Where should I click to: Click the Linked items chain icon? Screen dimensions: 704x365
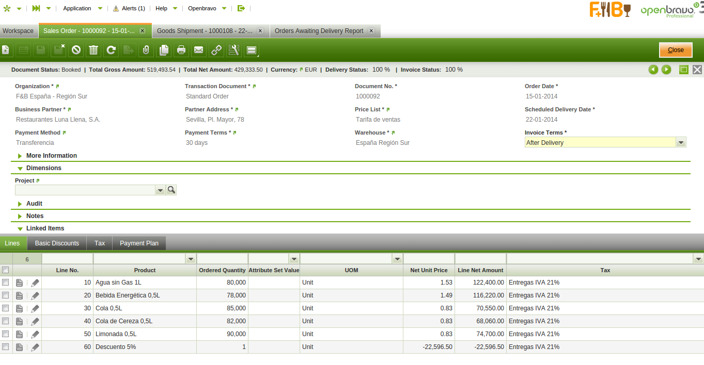[216, 50]
